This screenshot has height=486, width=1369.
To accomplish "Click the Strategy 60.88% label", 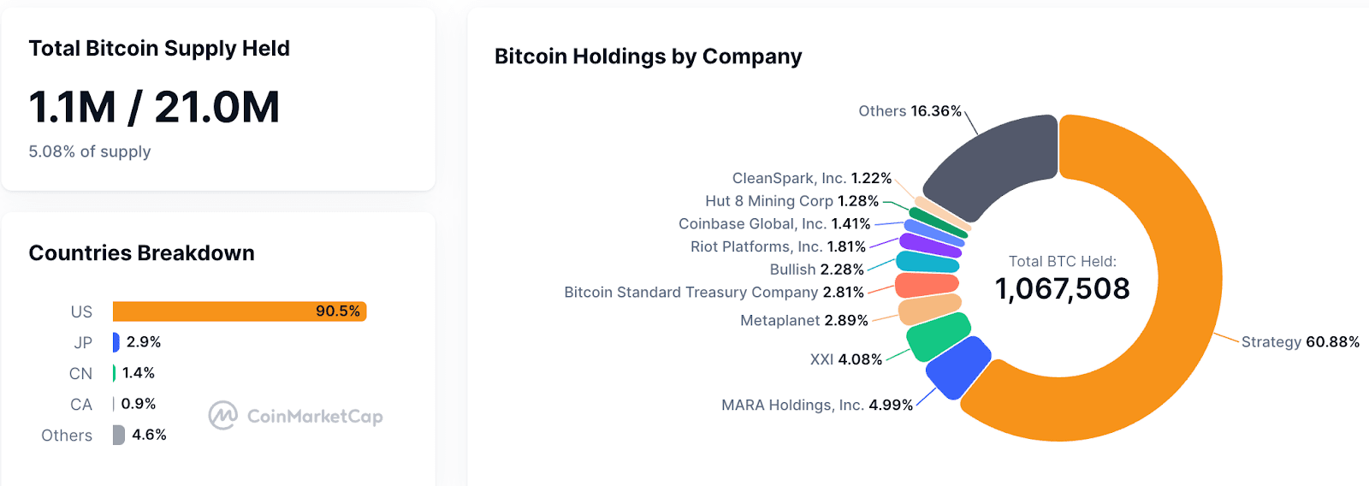I will tap(1300, 341).
